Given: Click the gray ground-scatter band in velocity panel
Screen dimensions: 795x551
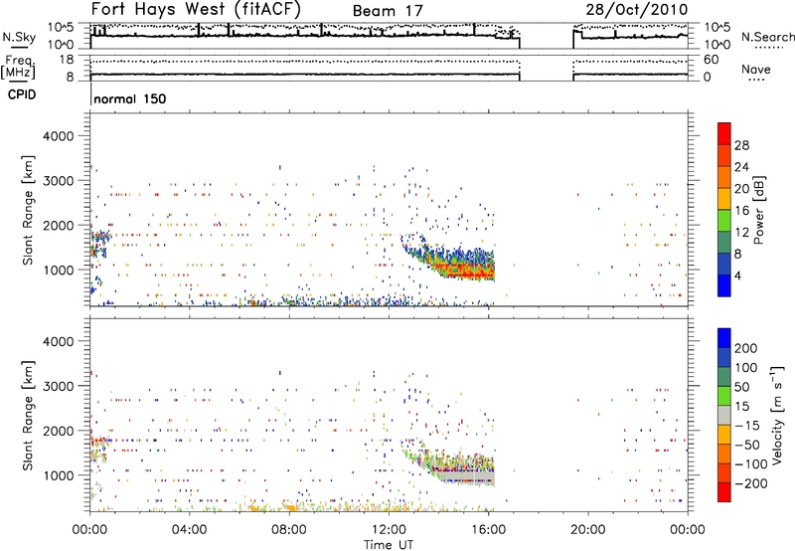Looking at the screenshot, I should click(x=465, y=477).
